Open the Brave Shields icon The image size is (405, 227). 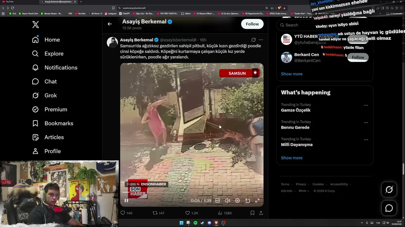(279, 8)
